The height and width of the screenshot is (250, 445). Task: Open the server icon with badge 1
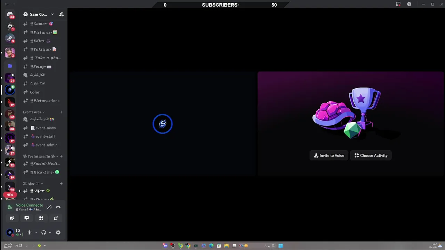pyautogui.click(x=10, y=26)
